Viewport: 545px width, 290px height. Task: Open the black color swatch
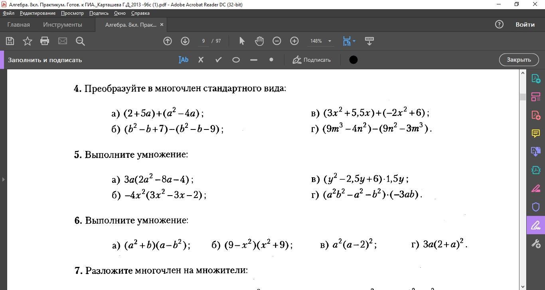353,60
